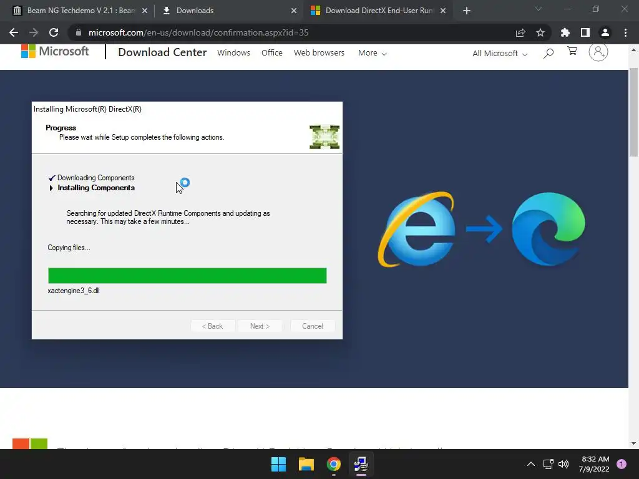Sign in with the account icon
The height and width of the screenshot is (479, 639).
click(598, 52)
